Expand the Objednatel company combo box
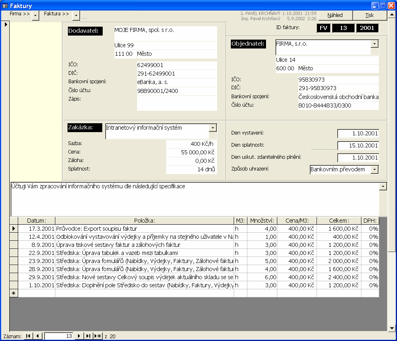This screenshot has height=341, width=397. tap(374, 43)
